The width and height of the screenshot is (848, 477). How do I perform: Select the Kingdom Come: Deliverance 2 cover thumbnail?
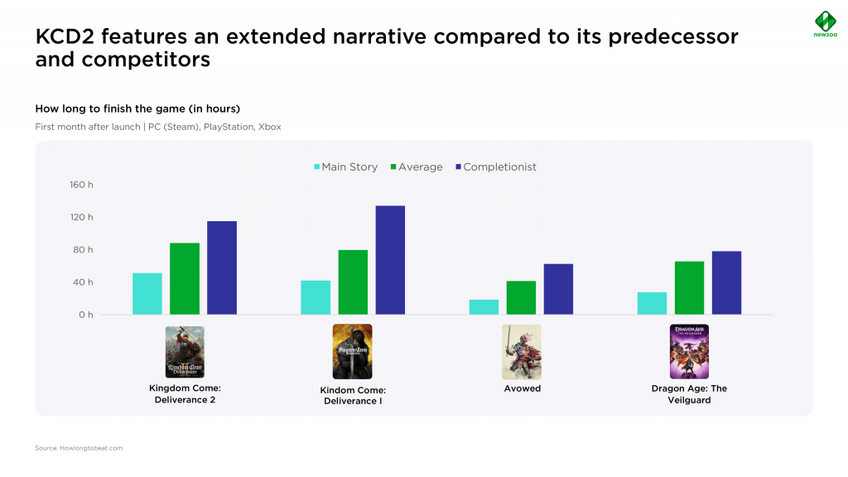185,352
